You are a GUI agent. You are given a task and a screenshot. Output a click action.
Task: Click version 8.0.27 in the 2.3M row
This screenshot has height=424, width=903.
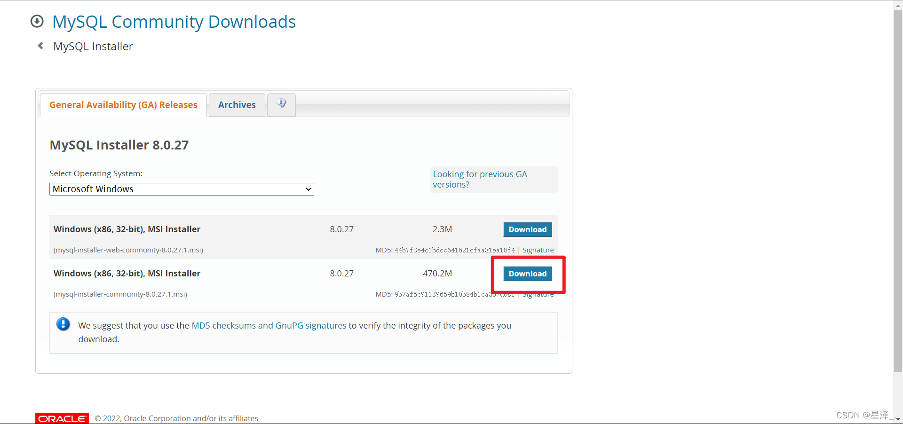pos(342,229)
